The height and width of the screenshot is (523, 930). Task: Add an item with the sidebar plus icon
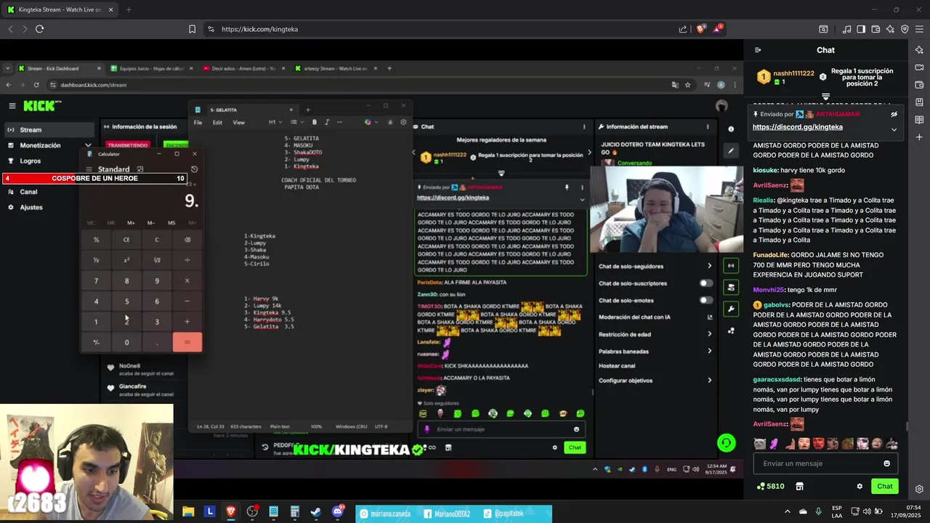(919, 137)
